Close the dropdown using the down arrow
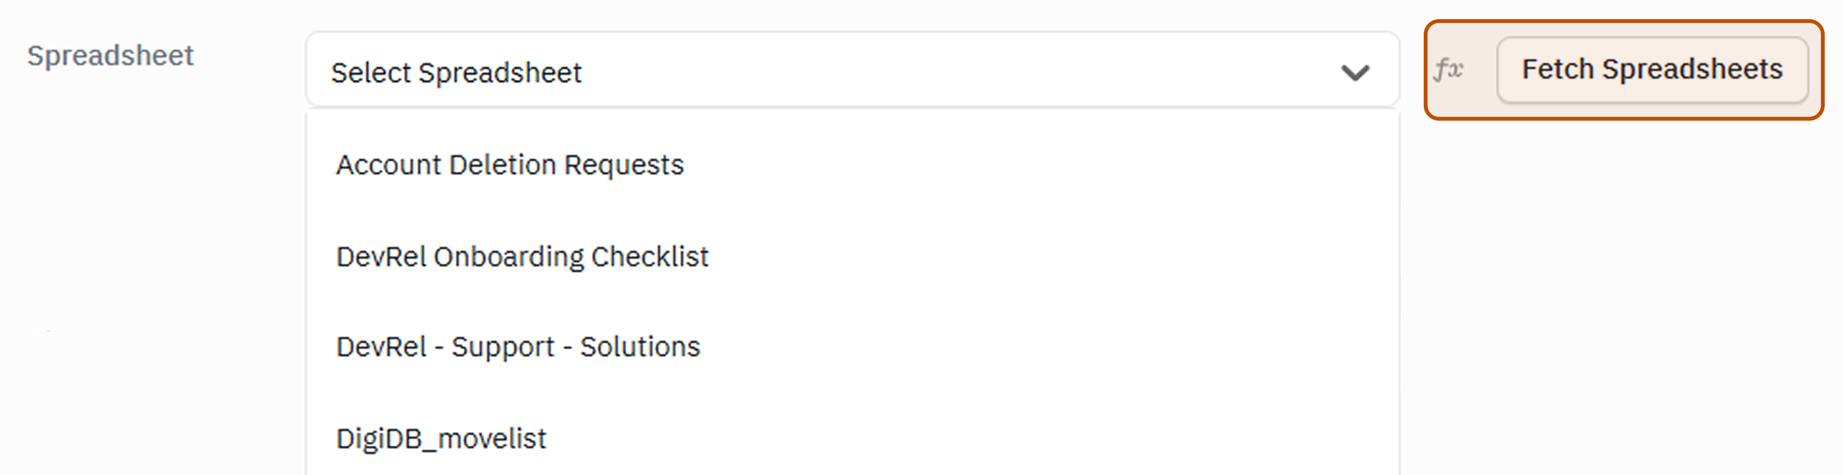 [1354, 72]
